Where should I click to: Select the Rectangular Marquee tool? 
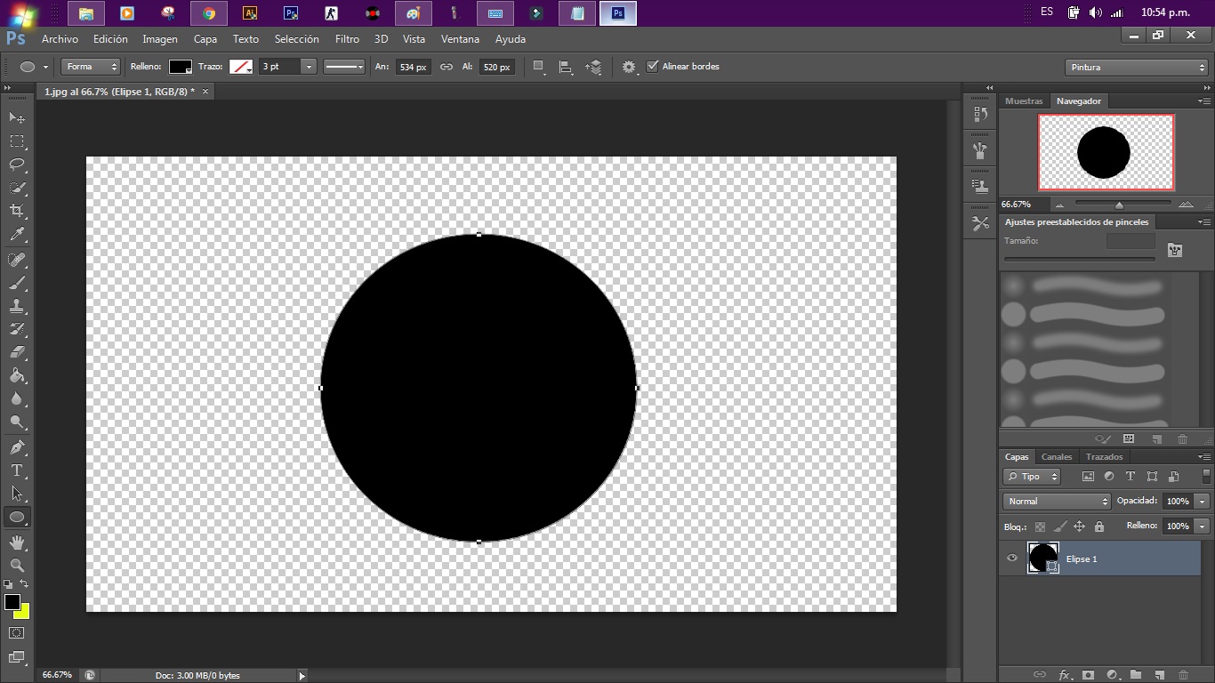coord(17,141)
